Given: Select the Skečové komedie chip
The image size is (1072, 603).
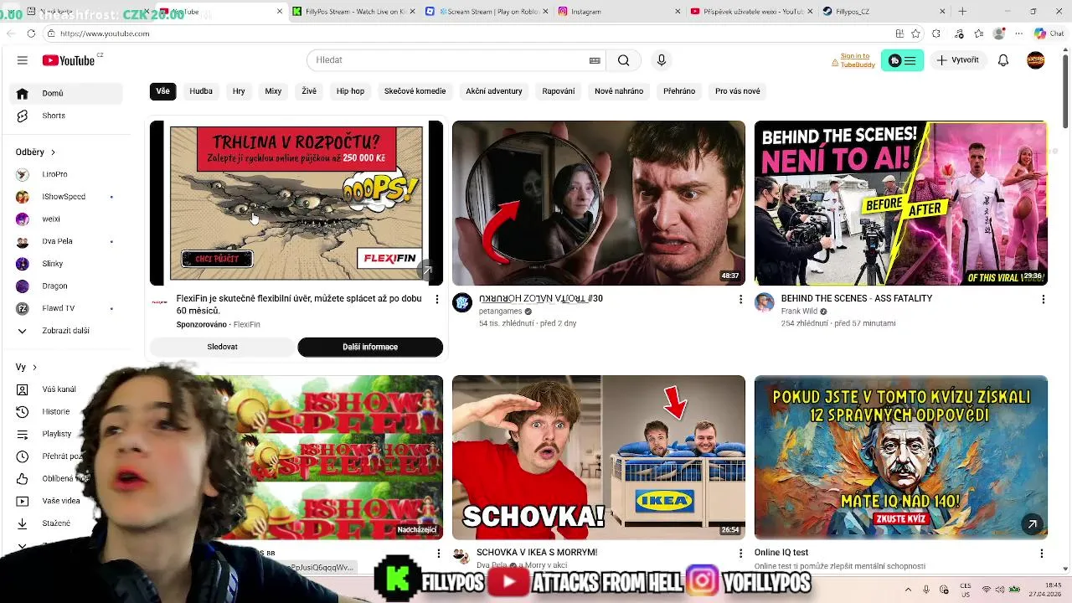Looking at the screenshot, I should [x=415, y=91].
